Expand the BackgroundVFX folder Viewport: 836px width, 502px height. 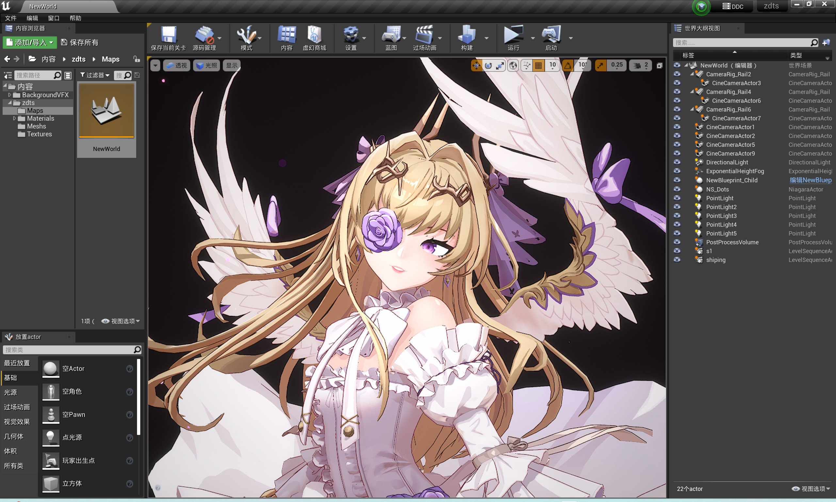(9, 95)
